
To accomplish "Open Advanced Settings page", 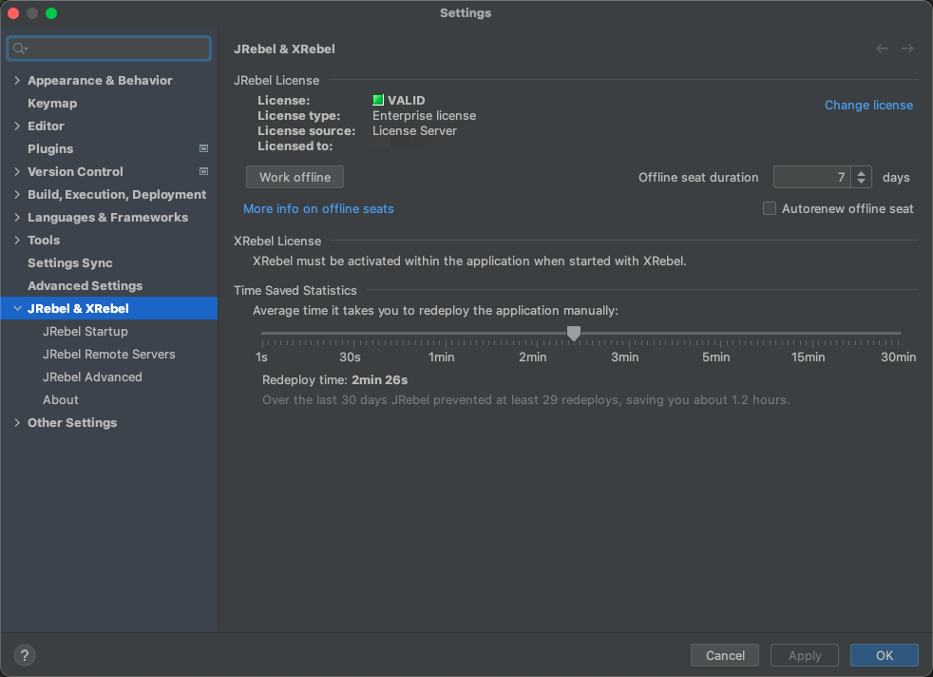I will [x=86, y=286].
